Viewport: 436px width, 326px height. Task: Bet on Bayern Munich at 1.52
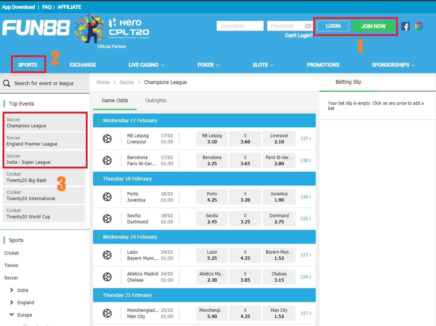[x=279, y=255]
